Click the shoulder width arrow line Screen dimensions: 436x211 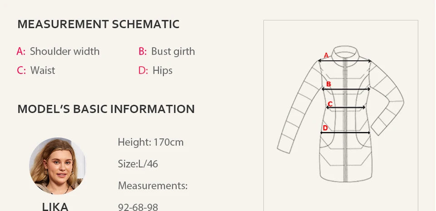pyautogui.click(x=344, y=61)
